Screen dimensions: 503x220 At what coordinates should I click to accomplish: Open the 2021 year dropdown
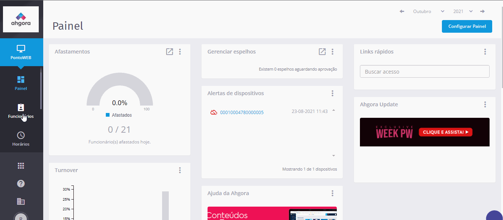point(463,12)
